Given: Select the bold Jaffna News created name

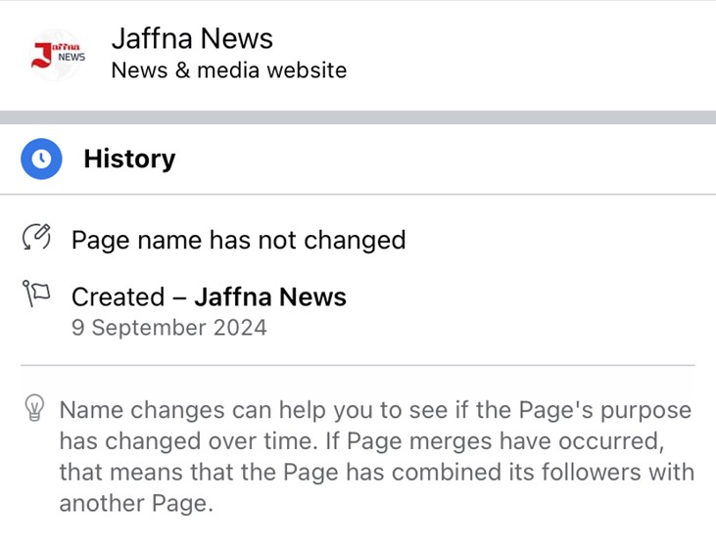Looking at the screenshot, I should [x=270, y=296].
